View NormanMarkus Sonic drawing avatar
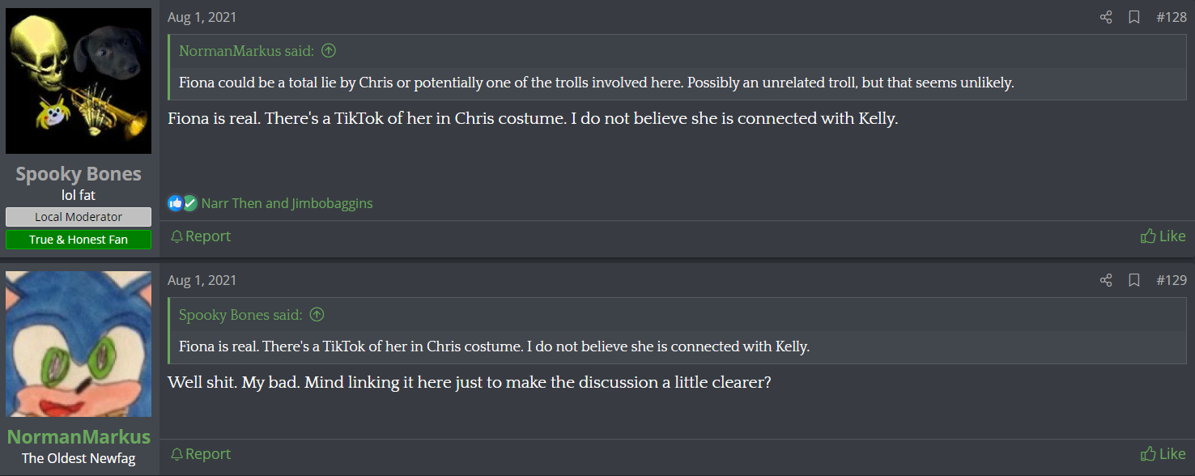The image size is (1195, 476). [79, 344]
